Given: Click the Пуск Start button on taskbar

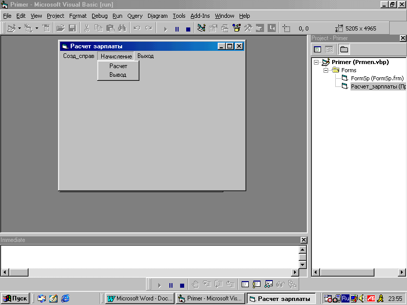Looking at the screenshot, I should tap(15, 298).
